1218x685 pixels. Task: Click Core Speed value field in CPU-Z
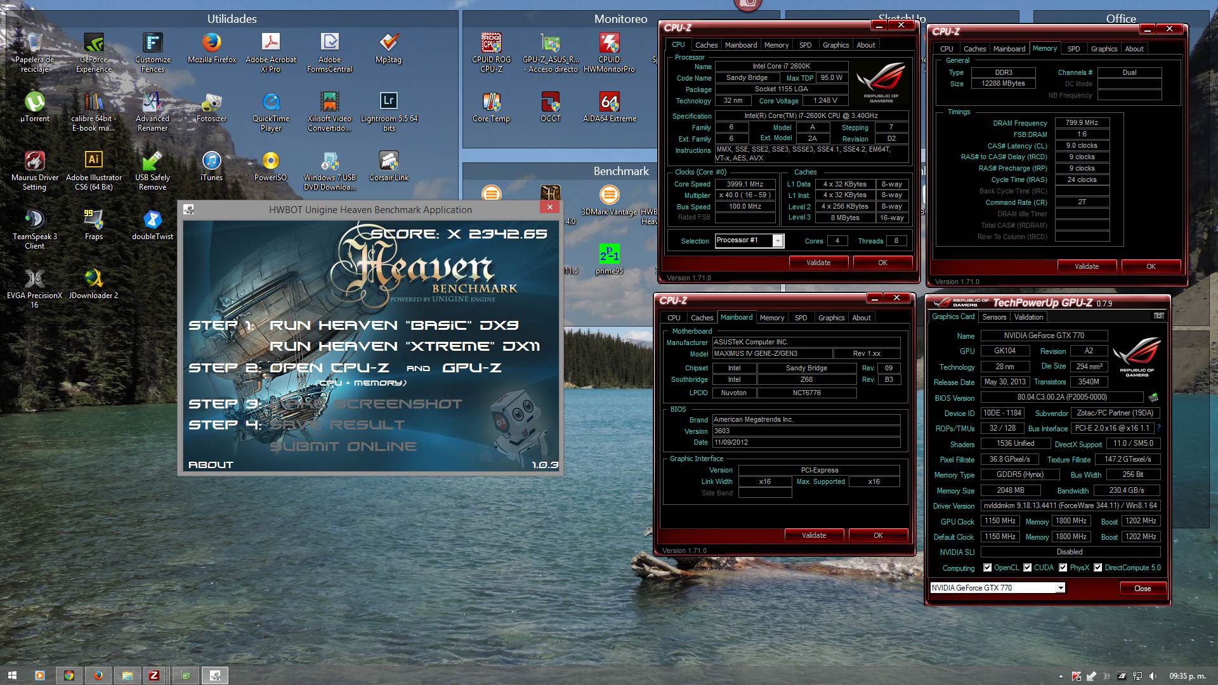[745, 184]
